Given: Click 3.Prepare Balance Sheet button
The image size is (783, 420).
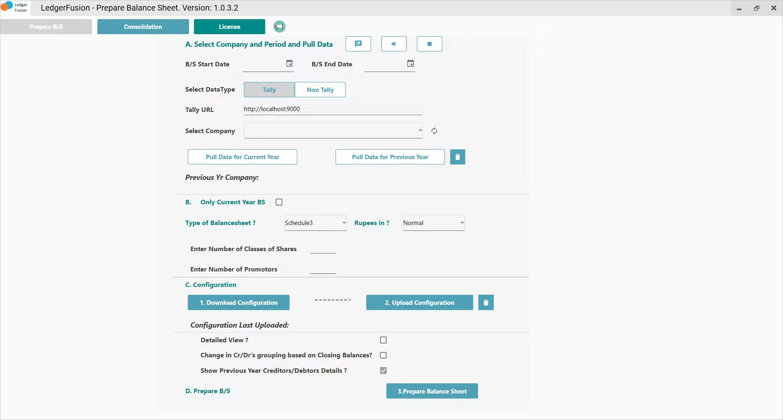Looking at the screenshot, I should pyautogui.click(x=432, y=391).
